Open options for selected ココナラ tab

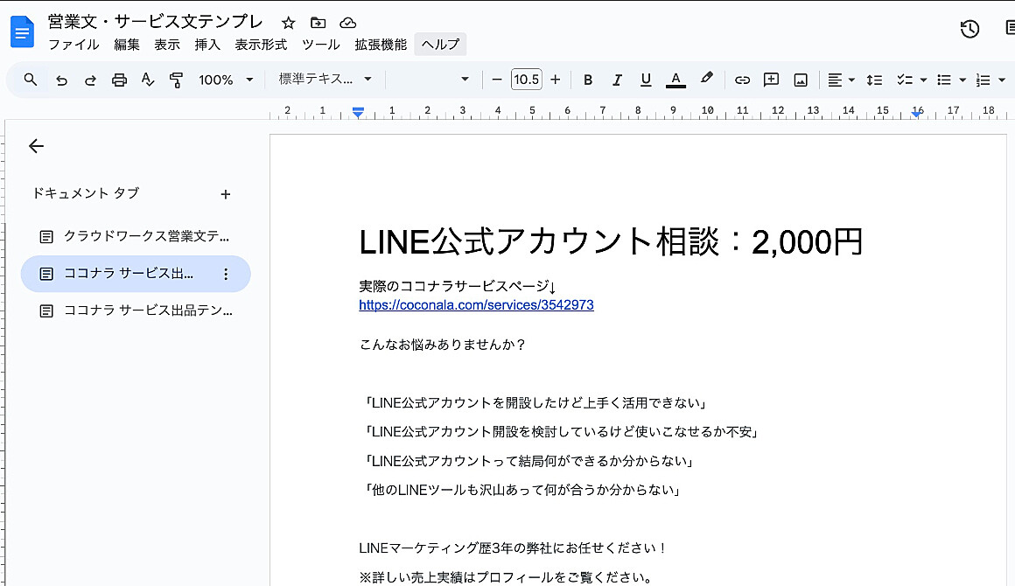click(226, 275)
